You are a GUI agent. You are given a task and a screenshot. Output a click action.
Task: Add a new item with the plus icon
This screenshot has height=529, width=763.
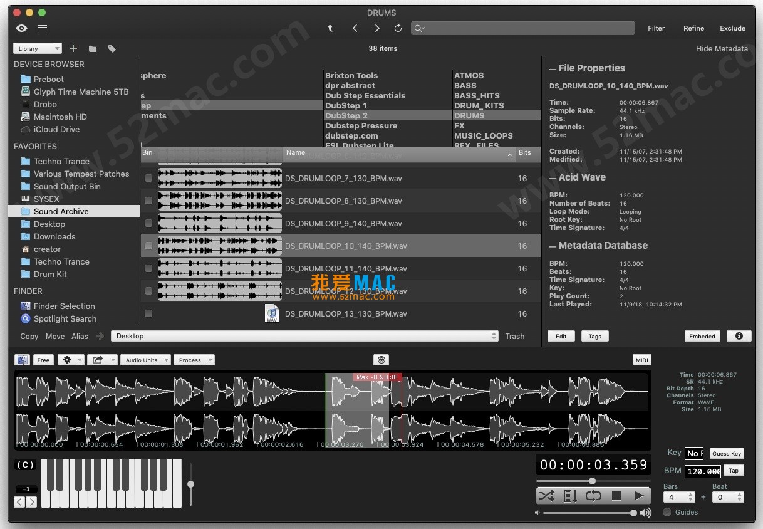(73, 48)
